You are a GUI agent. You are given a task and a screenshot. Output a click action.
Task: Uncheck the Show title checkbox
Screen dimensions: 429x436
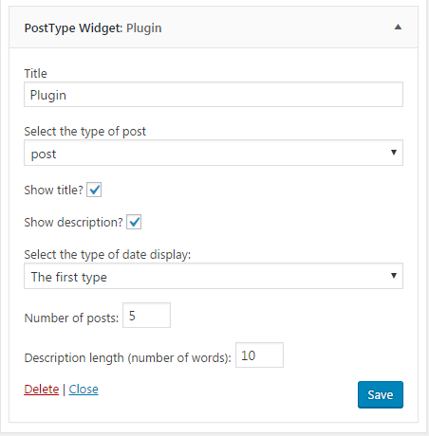pos(94,190)
